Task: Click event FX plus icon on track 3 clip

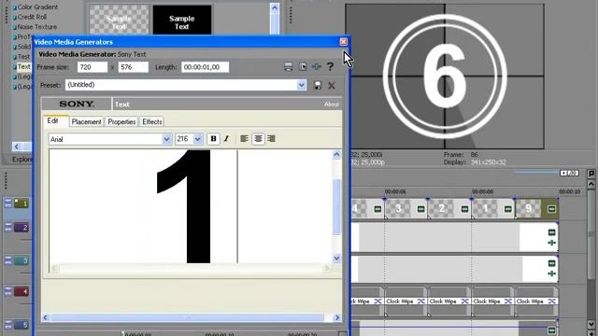Action: point(551,273)
